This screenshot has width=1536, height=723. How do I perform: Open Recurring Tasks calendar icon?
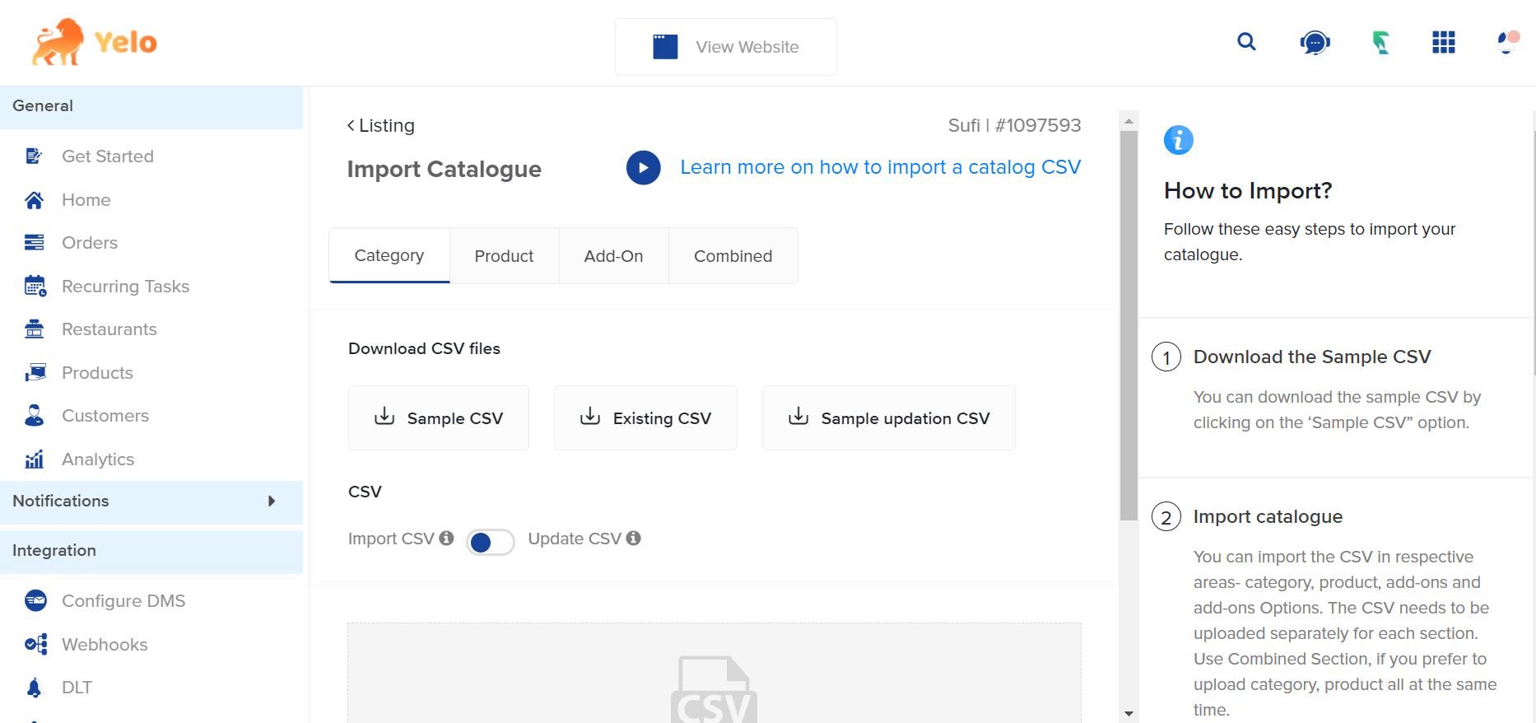(35, 287)
